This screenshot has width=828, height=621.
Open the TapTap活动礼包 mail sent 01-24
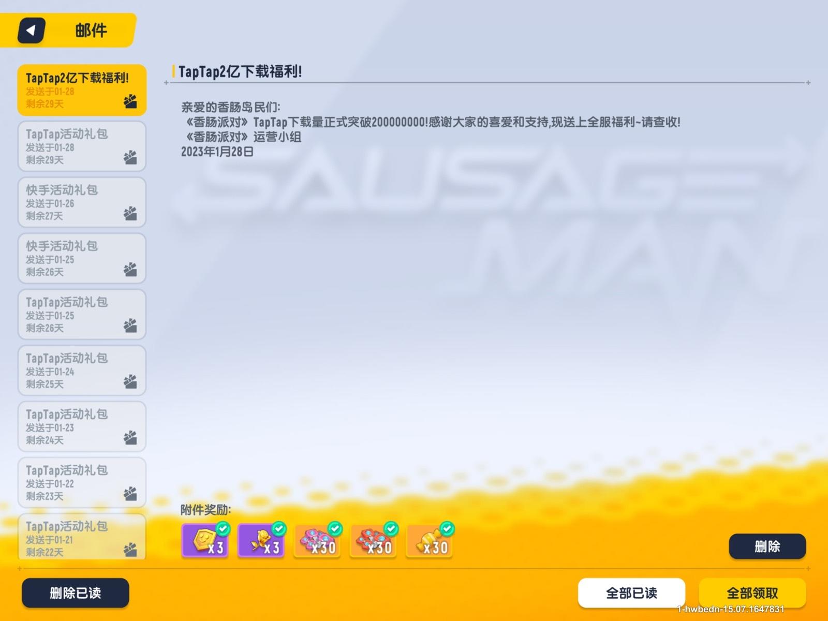[x=82, y=371]
